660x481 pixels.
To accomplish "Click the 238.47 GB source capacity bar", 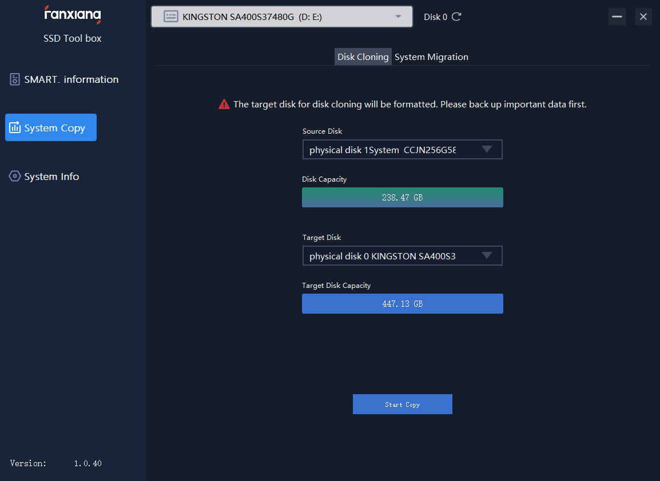I will (x=403, y=198).
